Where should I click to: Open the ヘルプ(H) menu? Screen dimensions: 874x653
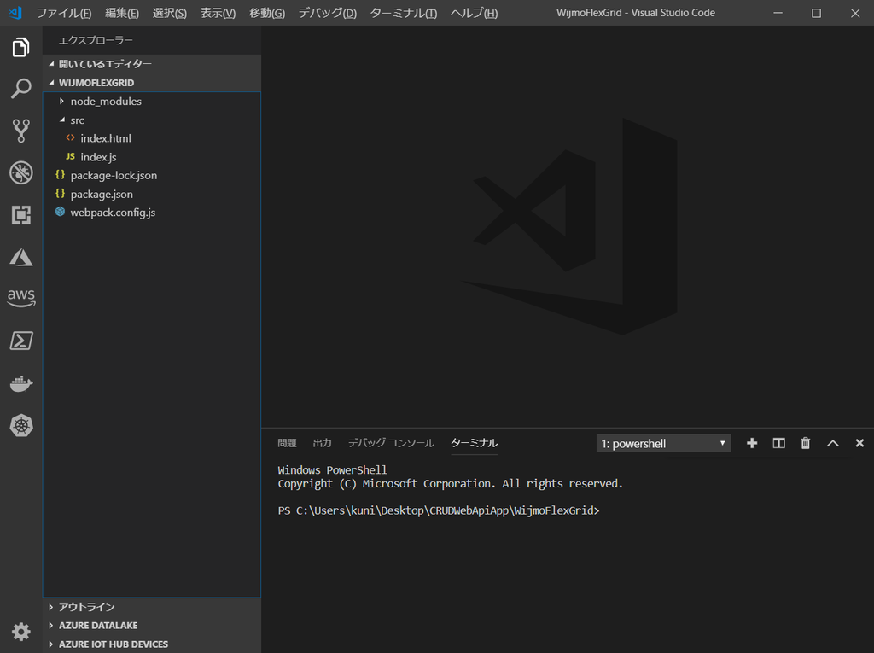[x=474, y=12]
